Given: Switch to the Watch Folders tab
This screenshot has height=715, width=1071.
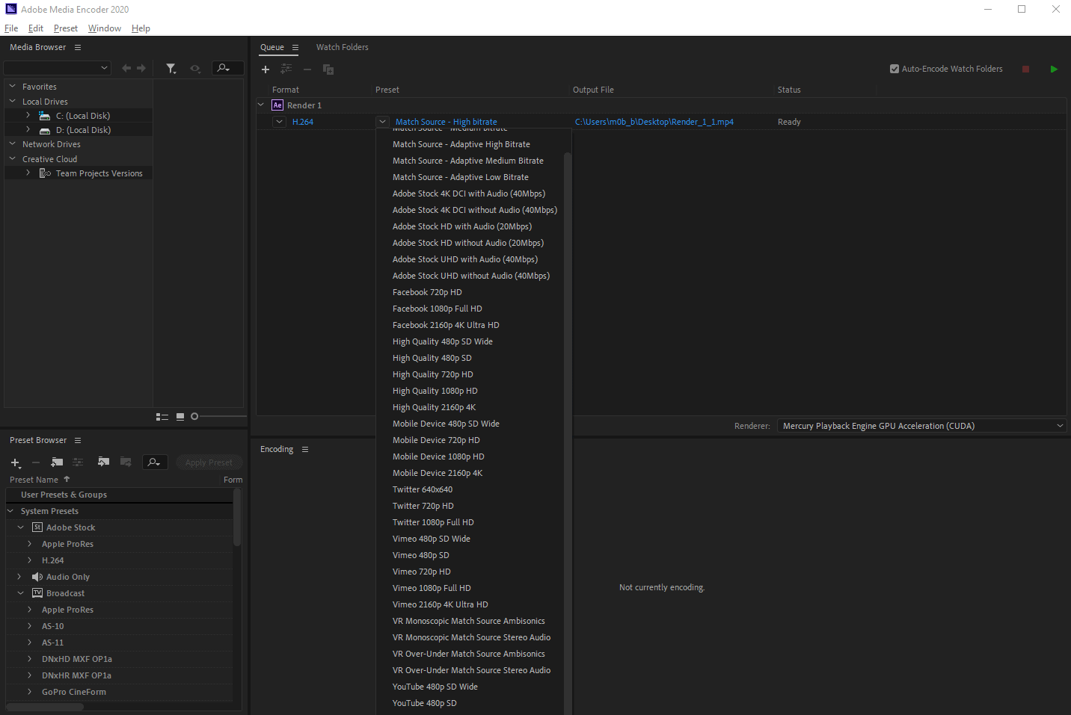Looking at the screenshot, I should (x=343, y=47).
